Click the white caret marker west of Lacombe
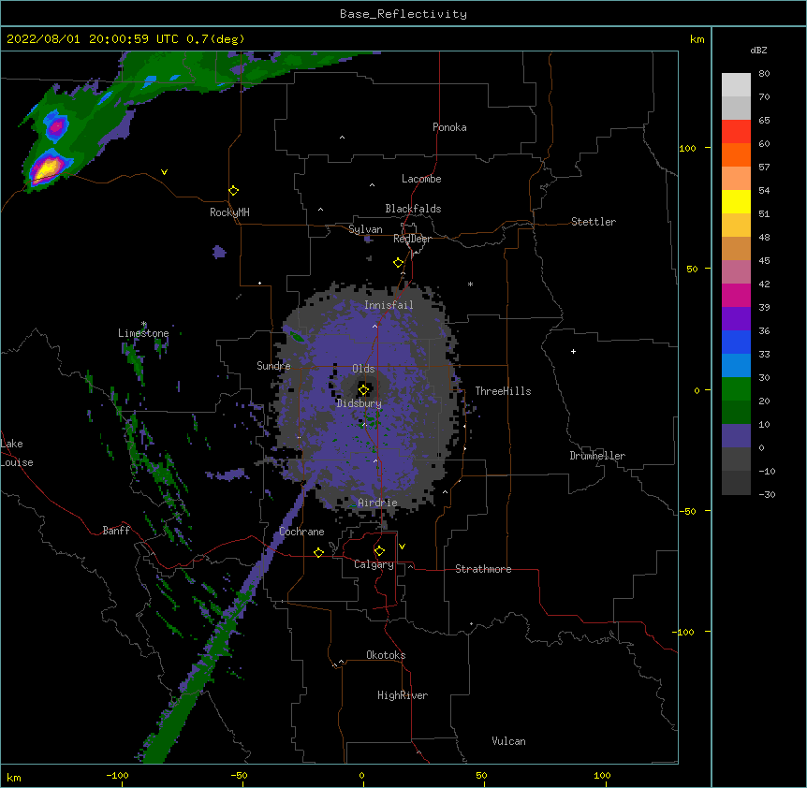The image size is (807, 788). [372, 185]
